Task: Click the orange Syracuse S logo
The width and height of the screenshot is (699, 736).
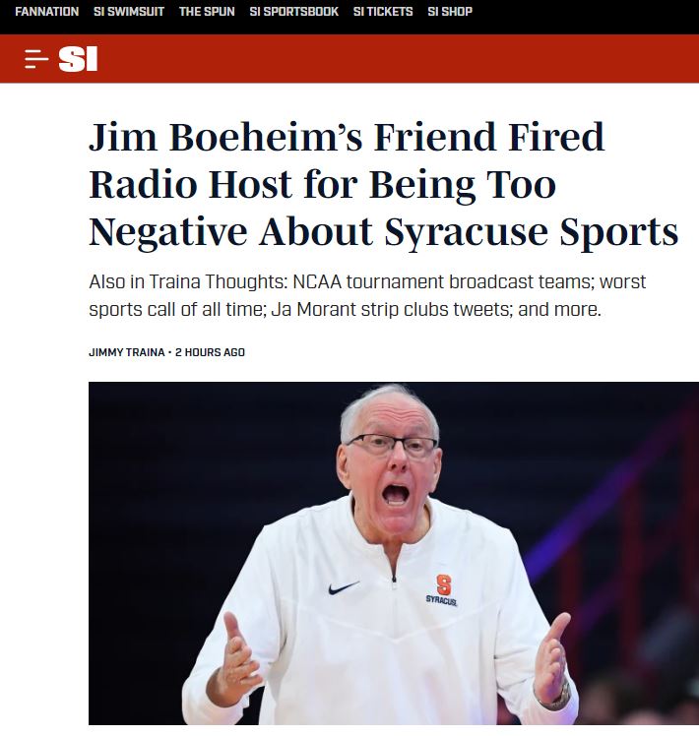Action: (x=443, y=584)
